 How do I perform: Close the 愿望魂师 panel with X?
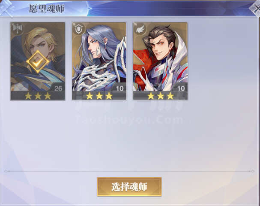tap(255, 8)
